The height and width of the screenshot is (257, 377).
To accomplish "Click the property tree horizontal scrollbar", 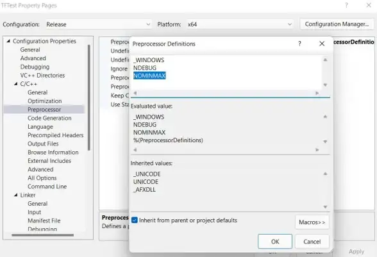I will click(42, 235).
